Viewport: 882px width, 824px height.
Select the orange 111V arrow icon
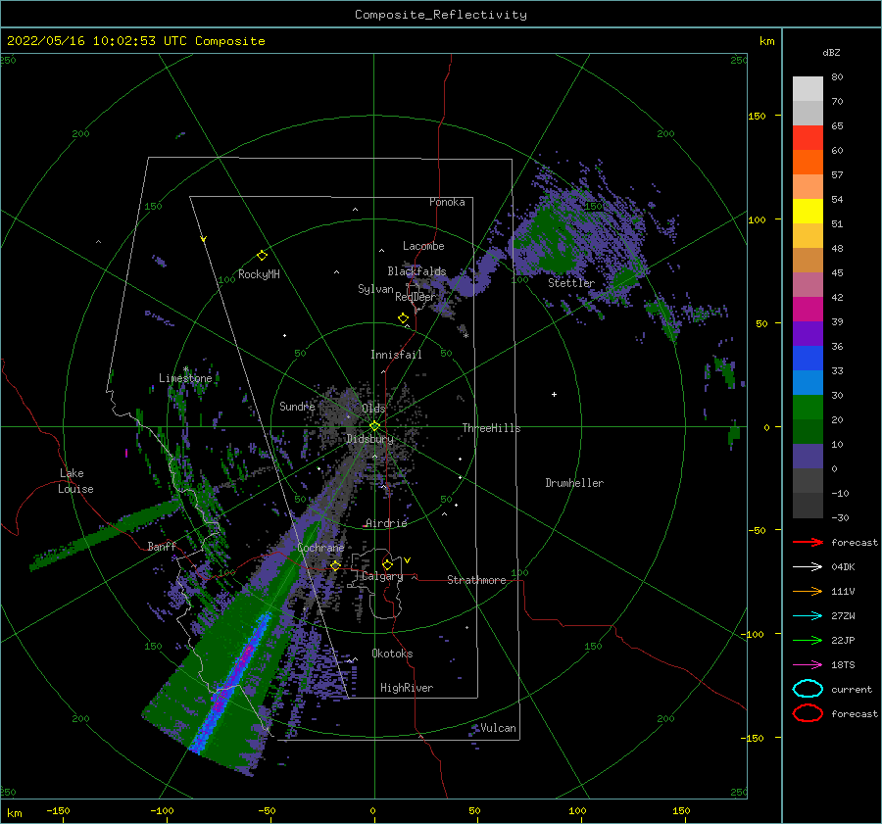pyautogui.click(x=808, y=591)
